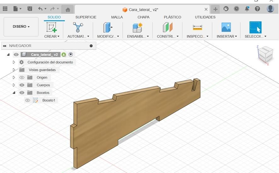Click the Create Sketch icon in CREAR
The width and height of the screenshot is (279, 173).
pyautogui.click(x=52, y=27)
